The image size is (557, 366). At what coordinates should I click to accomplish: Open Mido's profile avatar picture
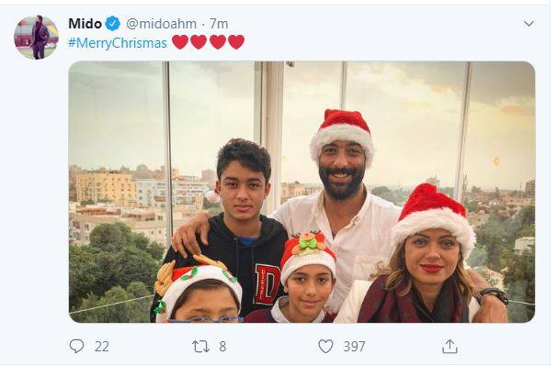[36, 38]
